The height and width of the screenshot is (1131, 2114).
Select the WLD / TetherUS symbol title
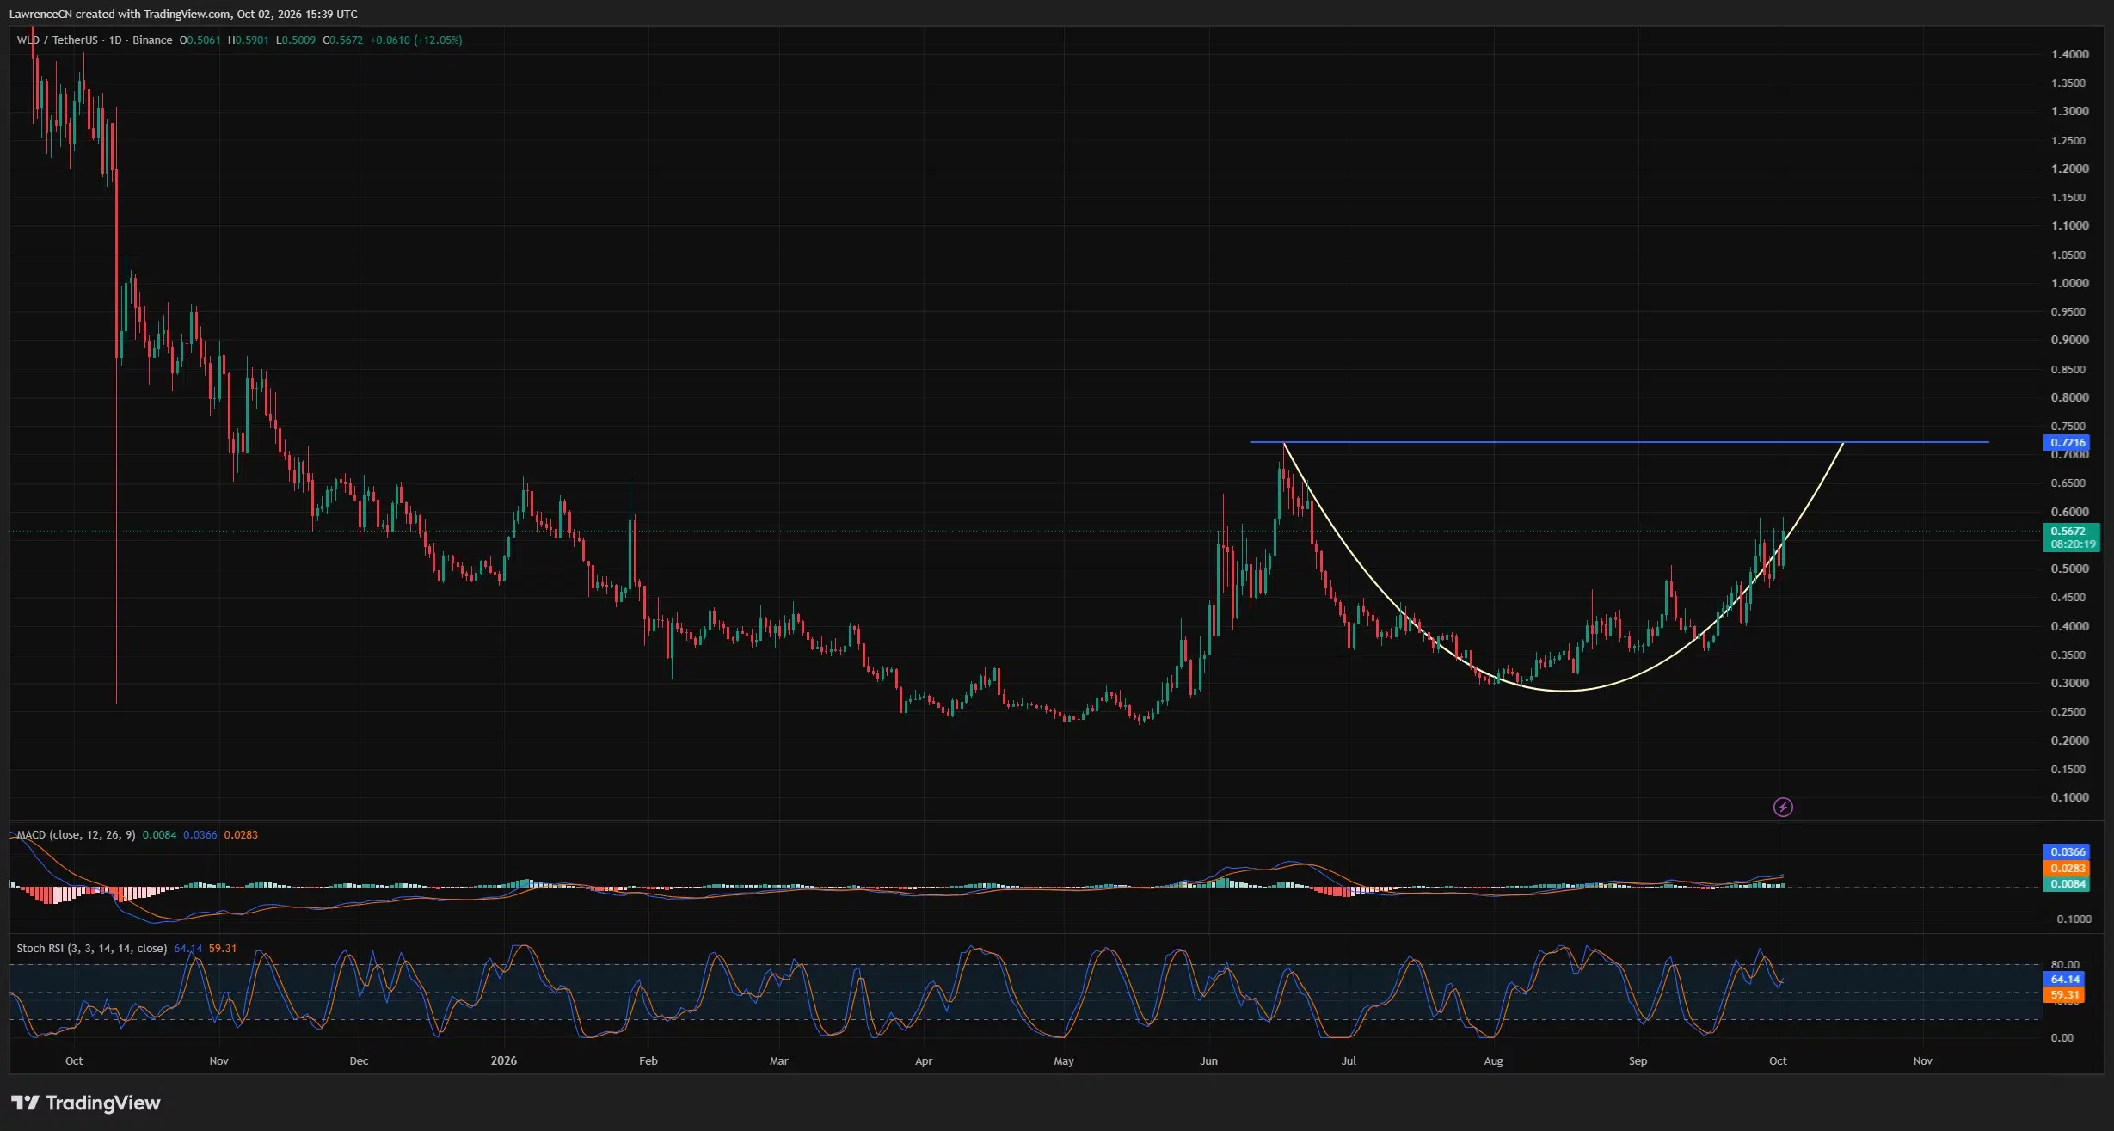point(95,40)
